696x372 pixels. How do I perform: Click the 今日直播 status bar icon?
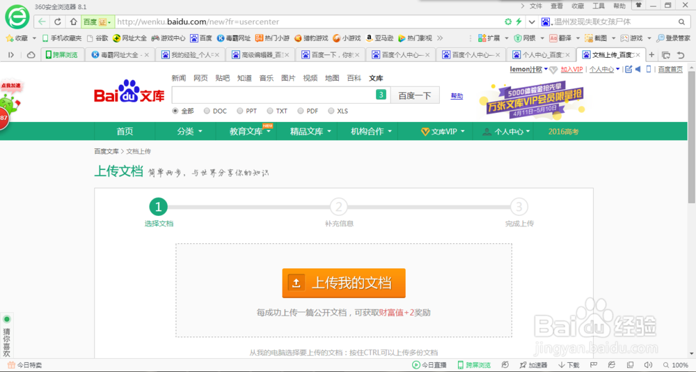click(429, 365)
